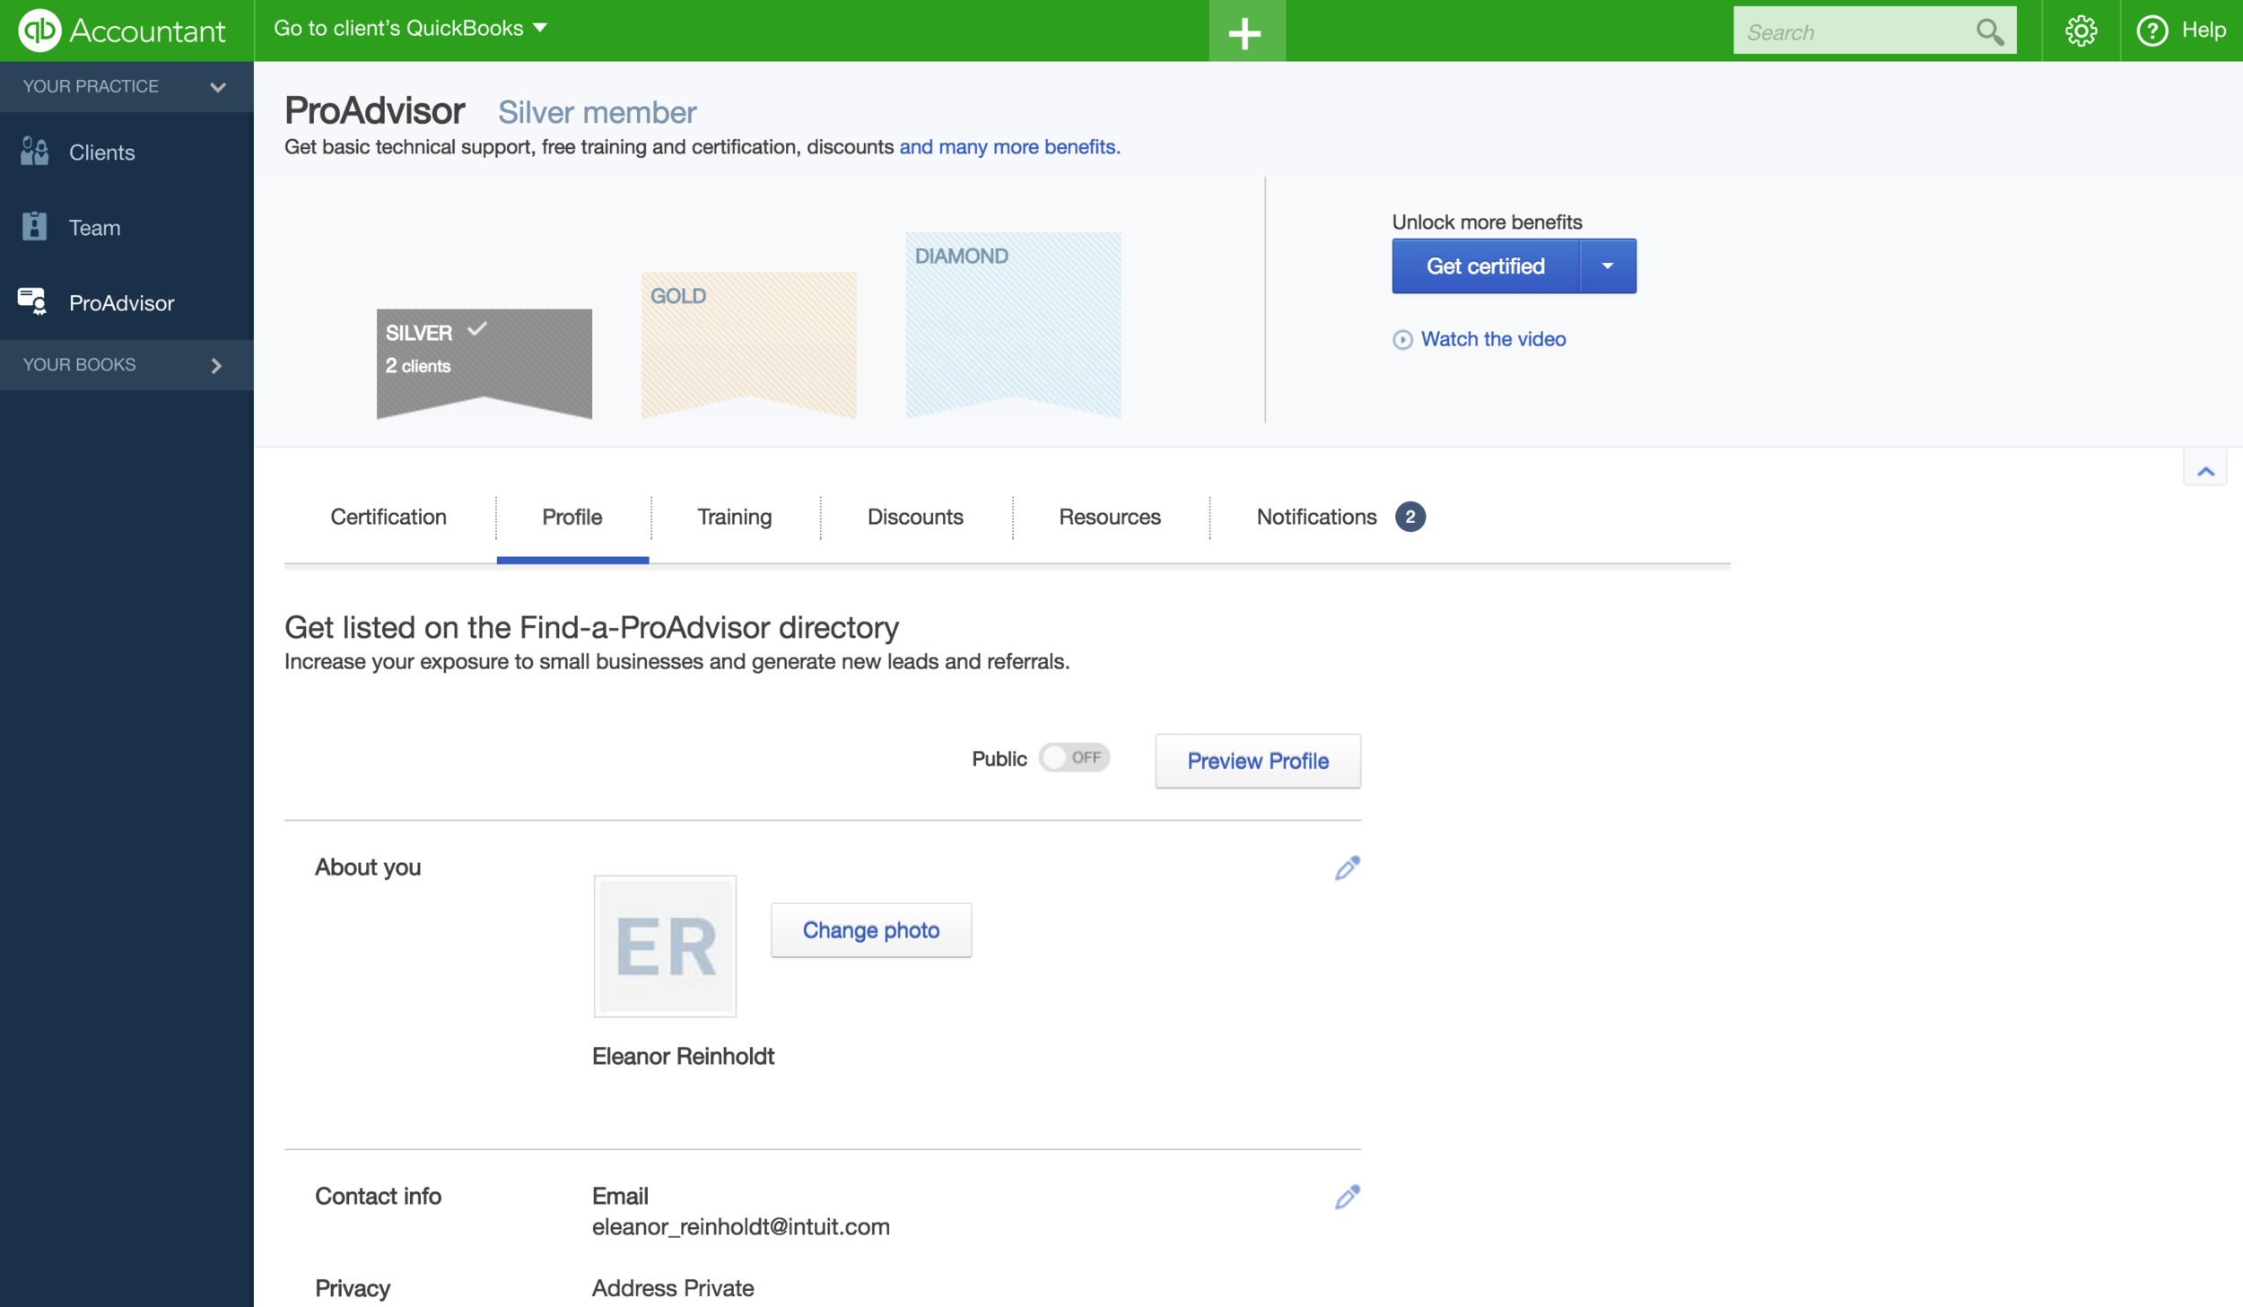Select the Profile tab

572,517
